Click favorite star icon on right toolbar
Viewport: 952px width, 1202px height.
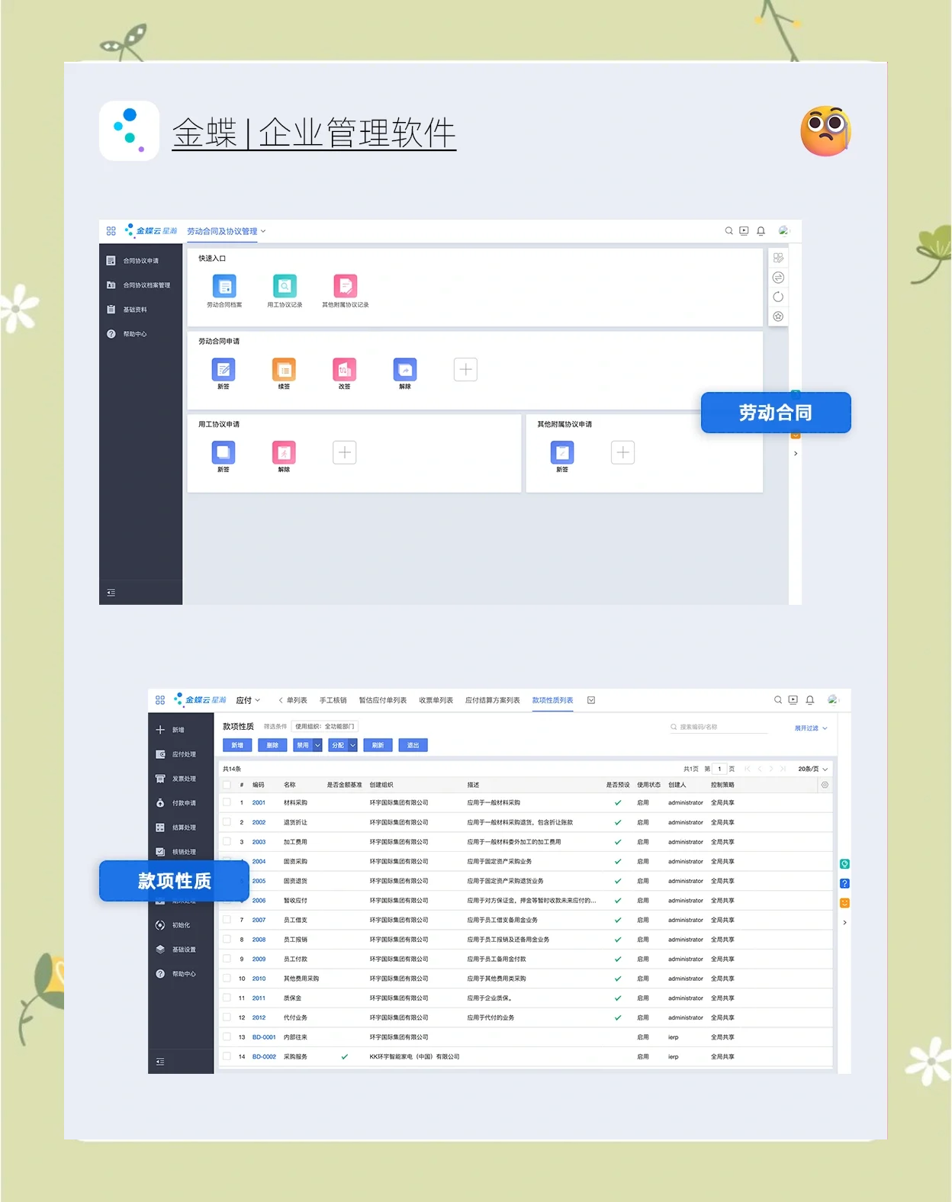pos(778,316)
